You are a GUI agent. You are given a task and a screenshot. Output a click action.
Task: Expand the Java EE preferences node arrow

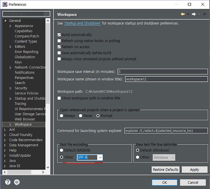tap(5, 166)
